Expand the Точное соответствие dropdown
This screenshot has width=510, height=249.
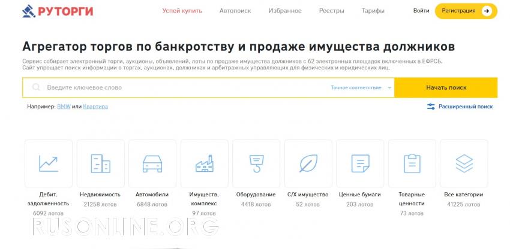point(361,87)
